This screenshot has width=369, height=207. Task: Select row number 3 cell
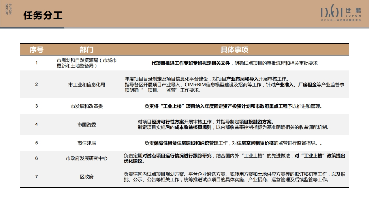(37, 106)
